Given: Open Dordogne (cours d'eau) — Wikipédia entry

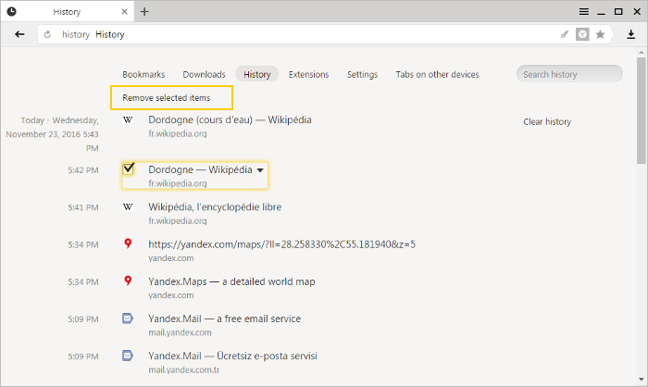Looking at the screenshot, I should [x=230, y=120].
